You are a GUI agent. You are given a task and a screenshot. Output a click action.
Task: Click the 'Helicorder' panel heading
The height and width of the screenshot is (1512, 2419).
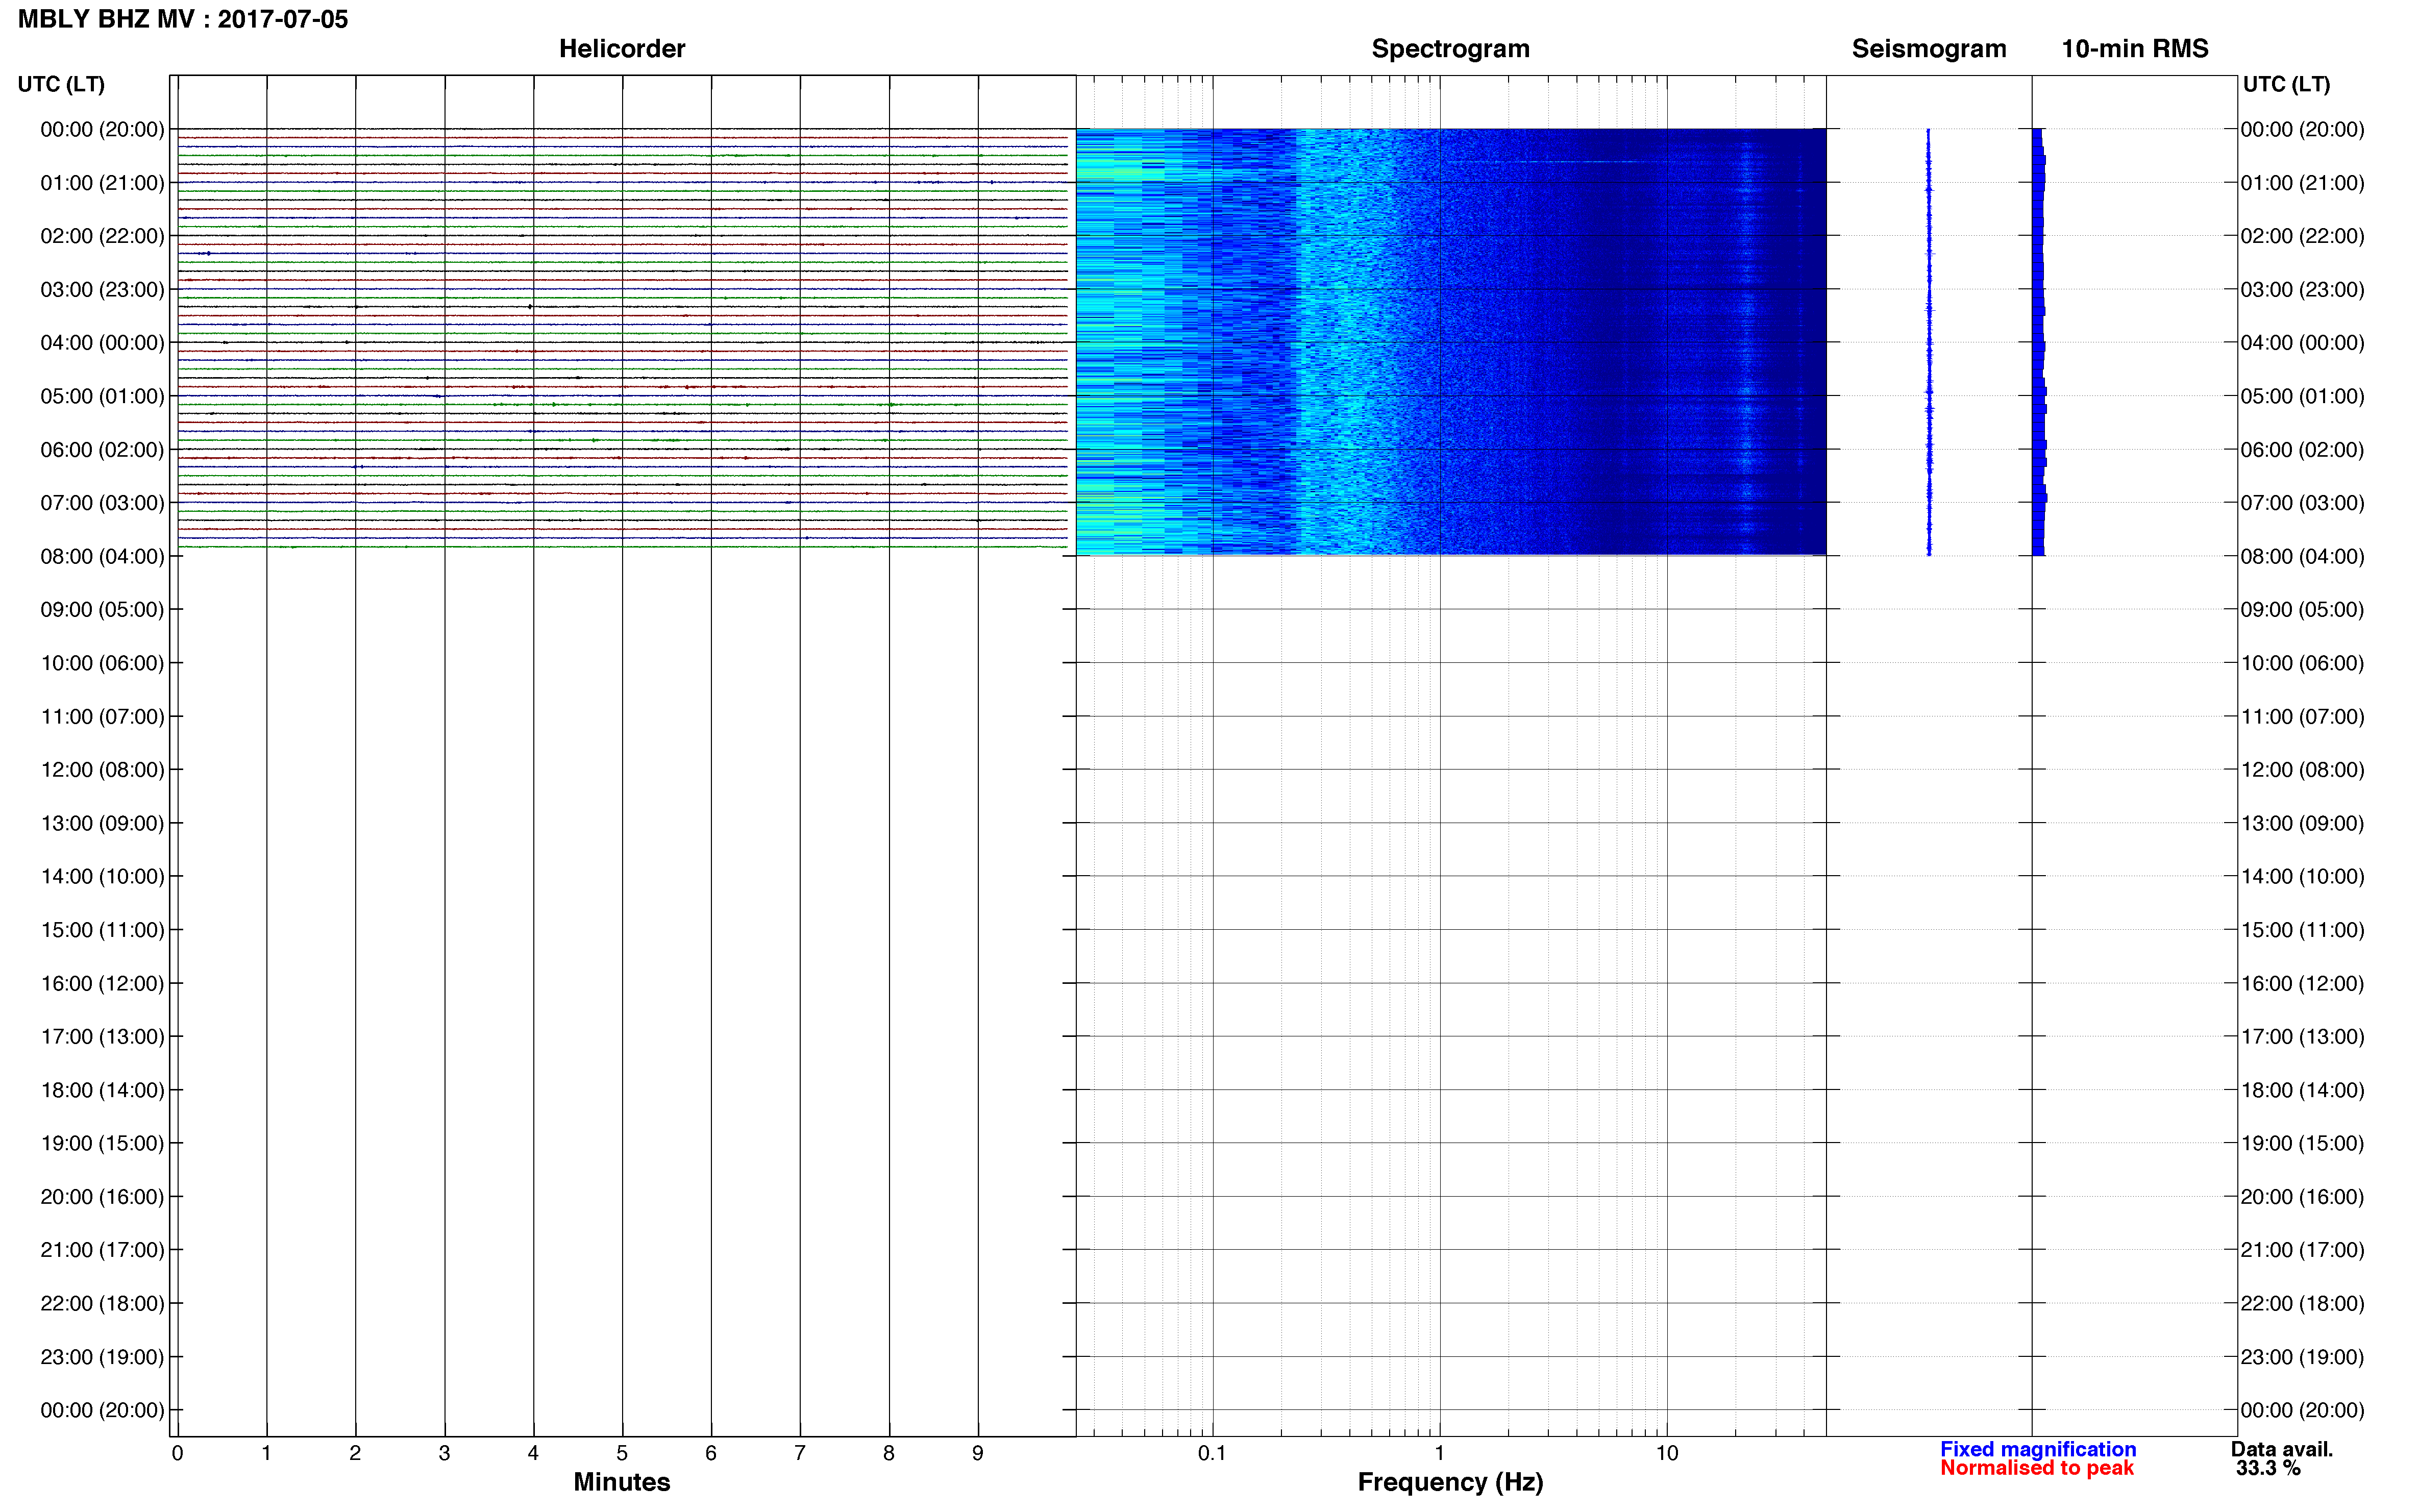pyautogui.click(x=622, y=49)
